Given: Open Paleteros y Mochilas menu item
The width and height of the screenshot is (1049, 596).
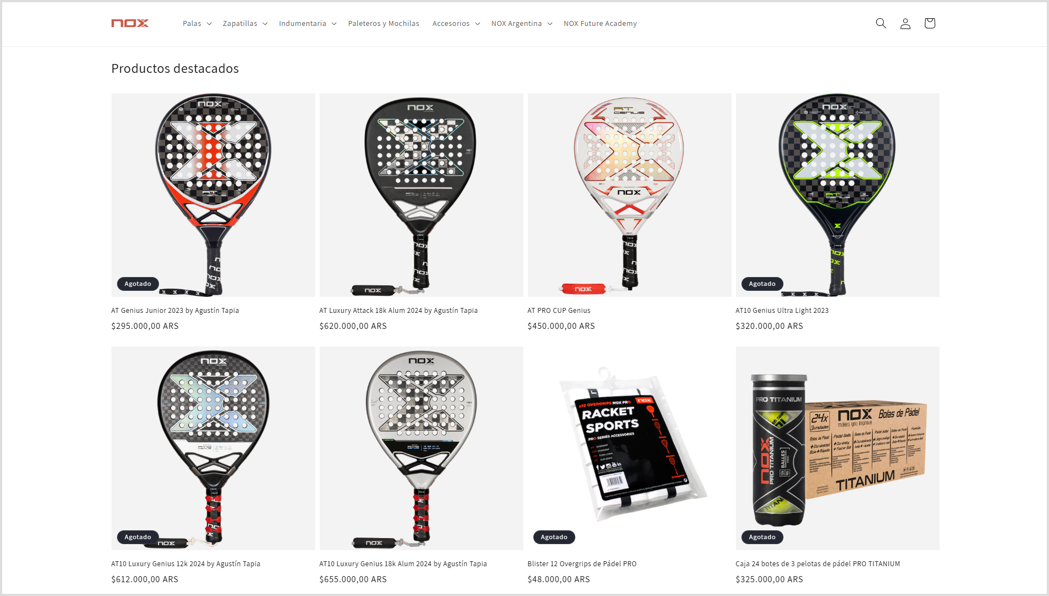Looking at the screenshot, I should [384, 23].
